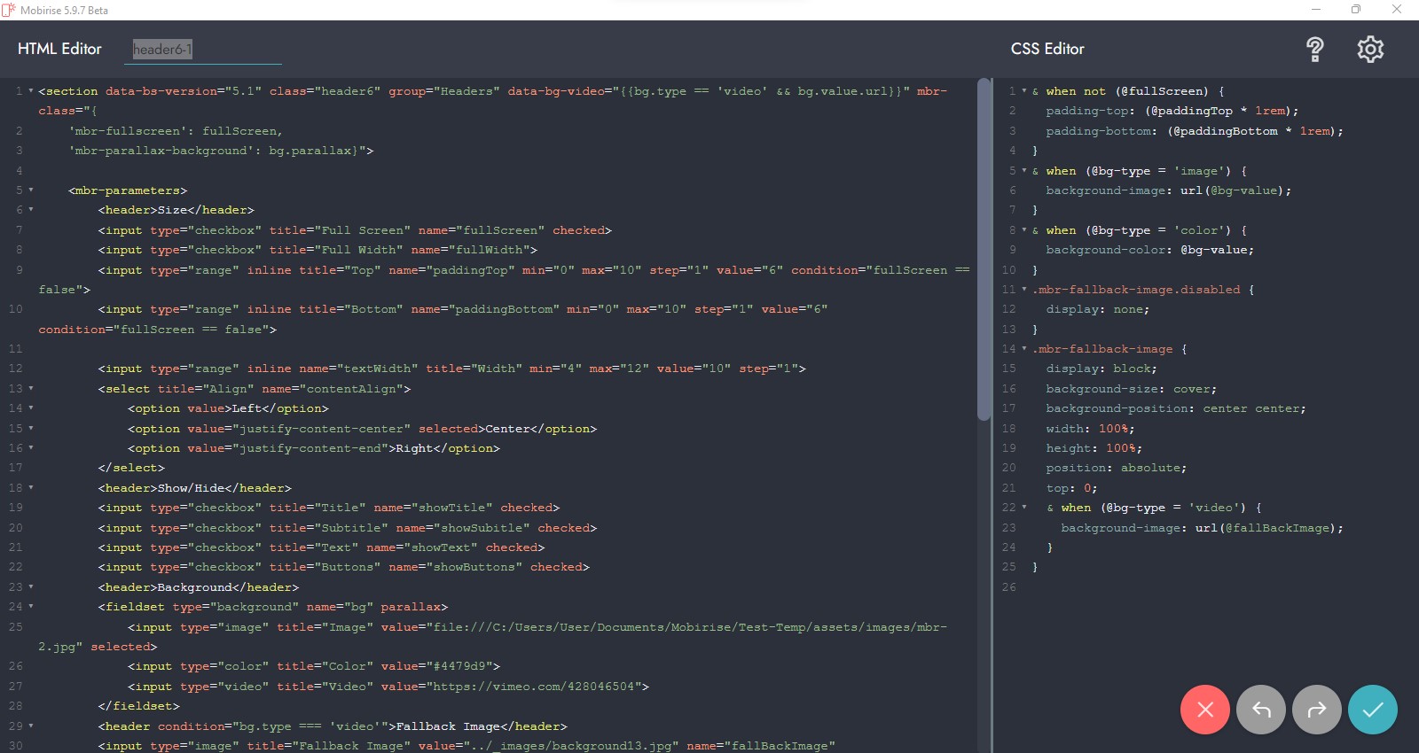
Task: Click the Vimeo video URL on line 27
Action: coord(537,687)
